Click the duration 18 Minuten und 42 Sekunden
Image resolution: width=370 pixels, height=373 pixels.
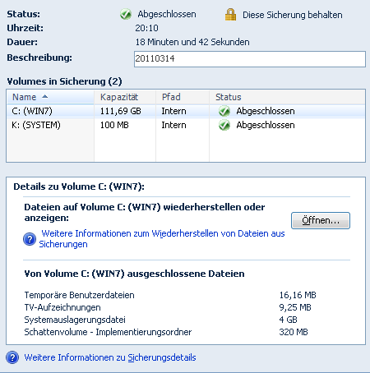tap(192, 42)
